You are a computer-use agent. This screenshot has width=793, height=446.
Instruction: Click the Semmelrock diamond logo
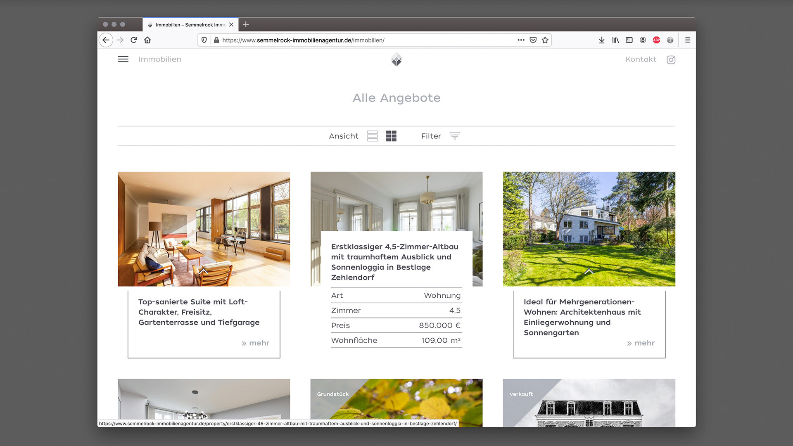pos(396,59)
